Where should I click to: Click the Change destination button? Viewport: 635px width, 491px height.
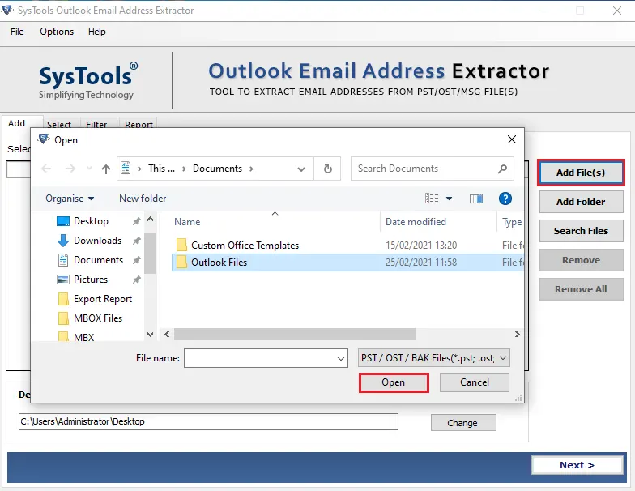click(x=463, y=423)
